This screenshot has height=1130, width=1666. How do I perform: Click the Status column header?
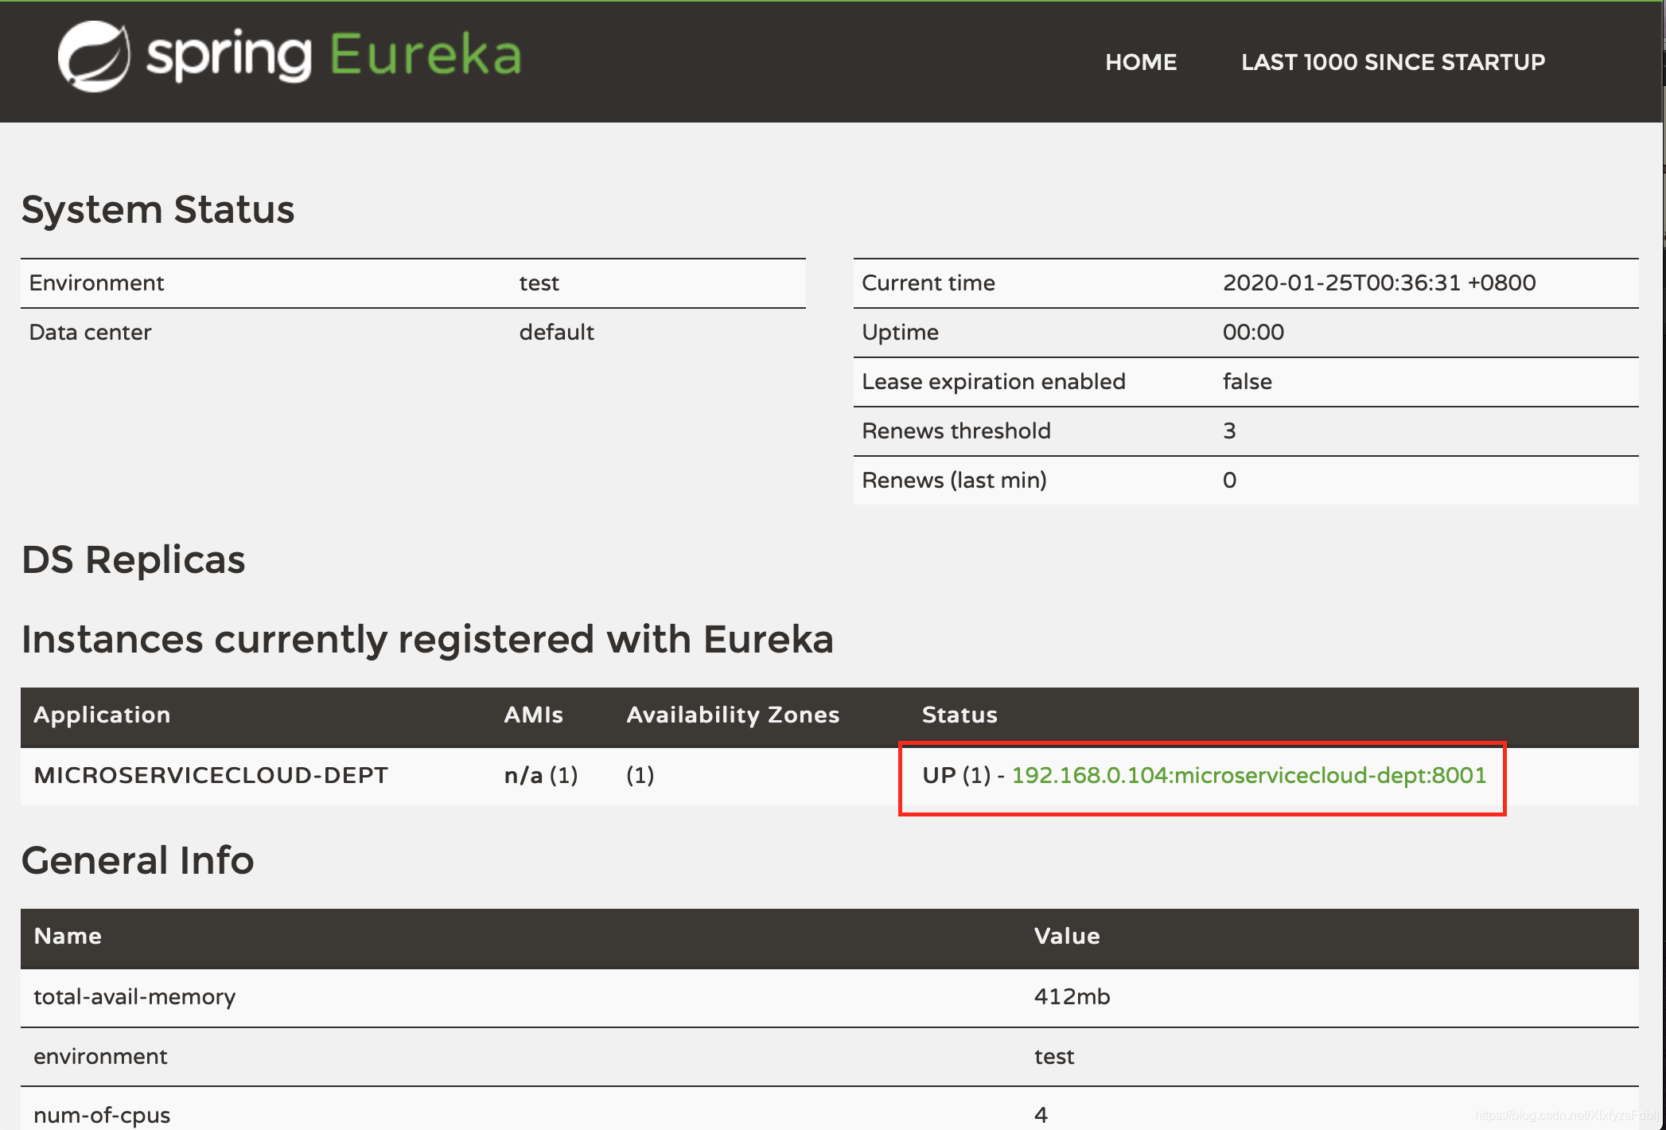960,715
